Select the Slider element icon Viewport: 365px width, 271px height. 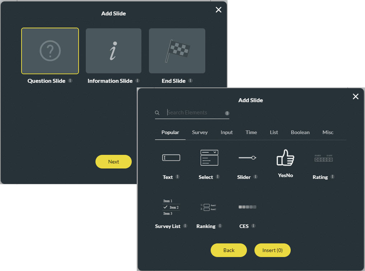pos(247,157)
